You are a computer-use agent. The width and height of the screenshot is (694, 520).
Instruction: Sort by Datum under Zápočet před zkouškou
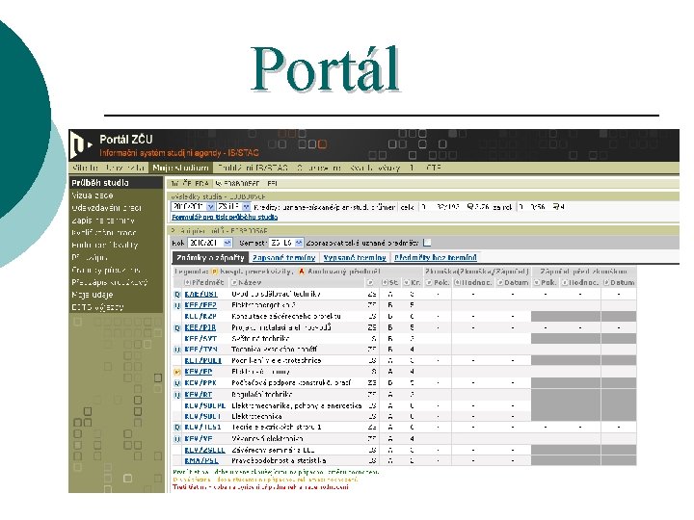606,282
